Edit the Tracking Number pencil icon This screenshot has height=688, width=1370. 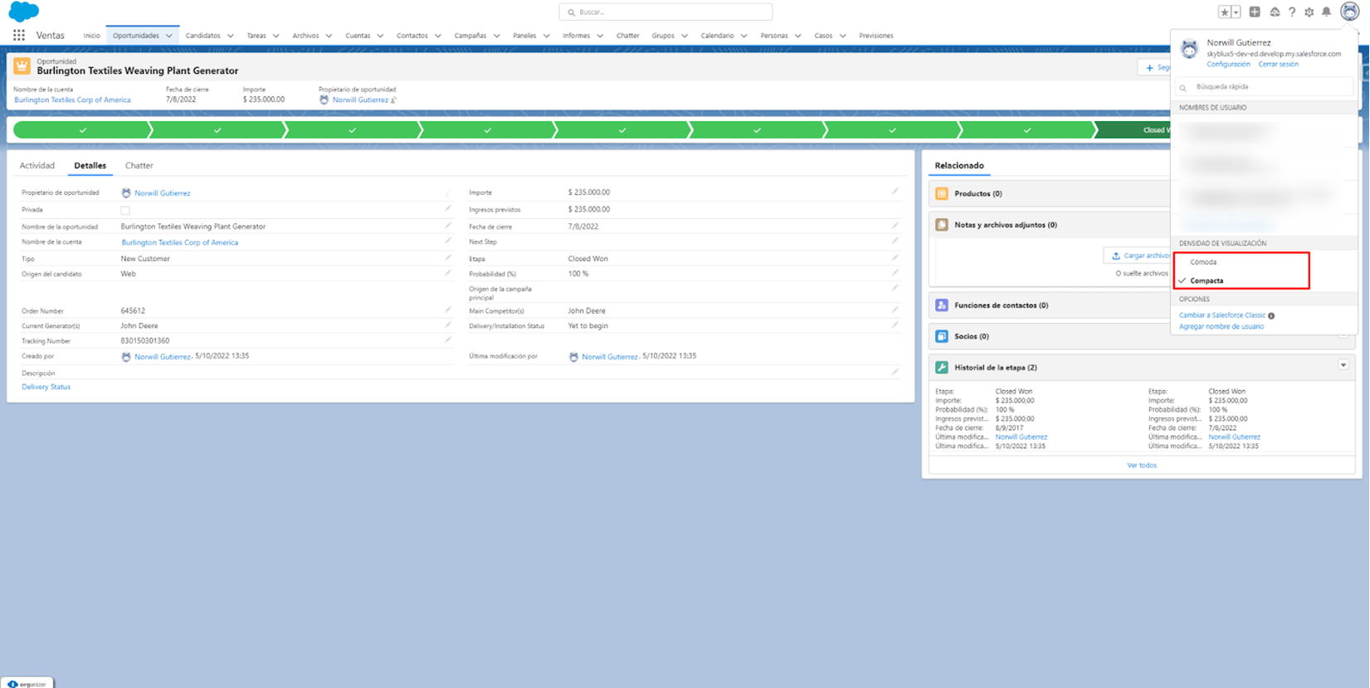pos(448,339)
